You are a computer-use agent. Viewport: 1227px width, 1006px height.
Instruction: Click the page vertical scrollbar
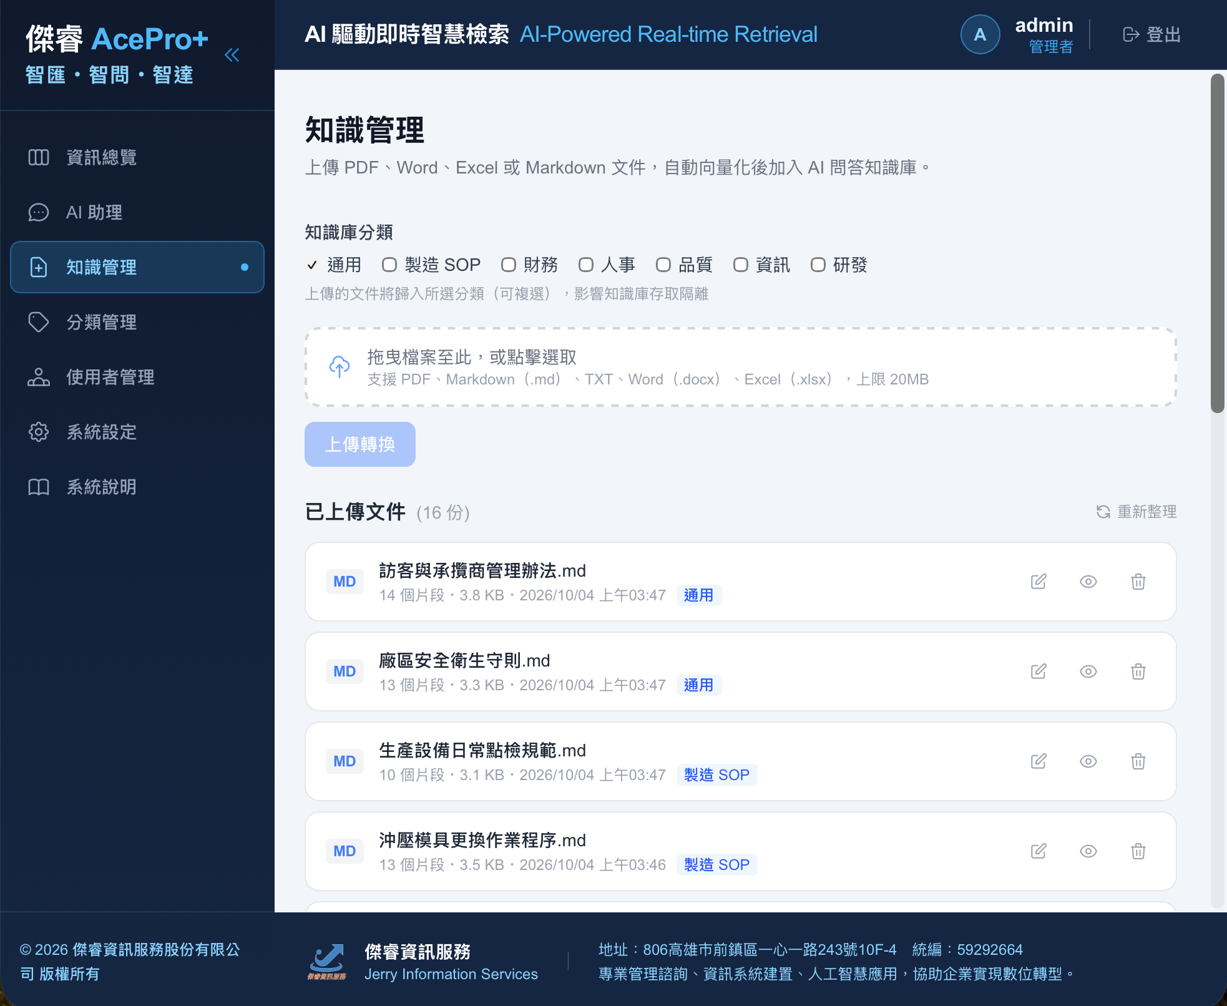point(1217,243)
